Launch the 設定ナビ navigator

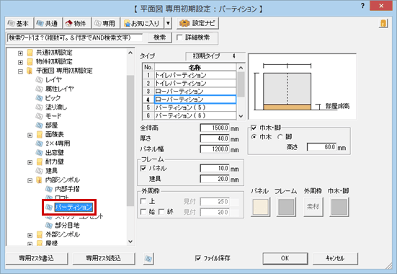197,23
